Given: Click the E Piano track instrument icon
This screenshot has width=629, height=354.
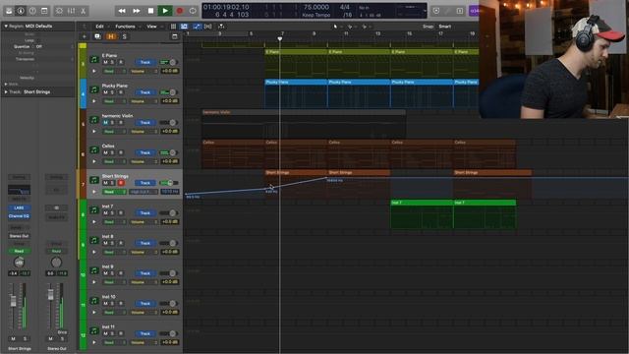Looking at the screenshot, I should click(x=94, y=59).
